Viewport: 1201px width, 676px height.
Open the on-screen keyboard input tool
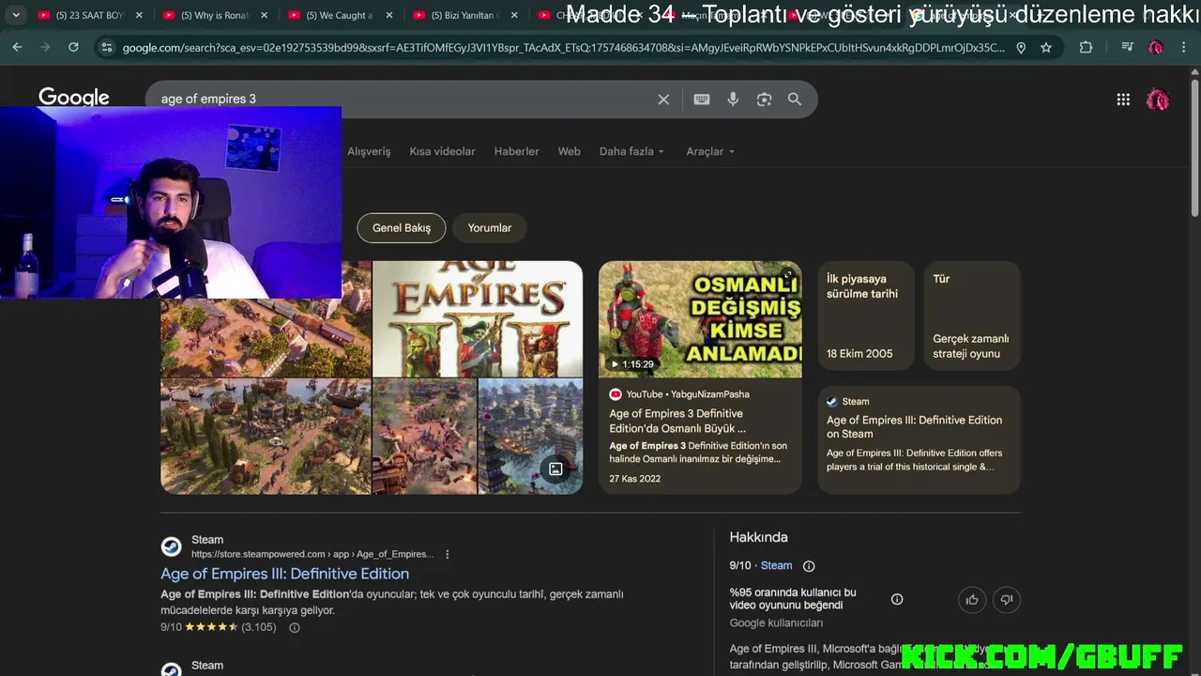pyautogui.click(x=702, y=100)
